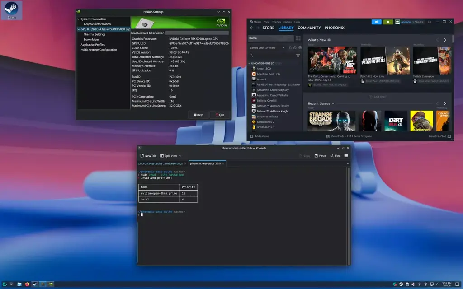Select Thermal Settings in NVIDIA tree
Viewport: 463px width, 289px height.
pos(94,34)
